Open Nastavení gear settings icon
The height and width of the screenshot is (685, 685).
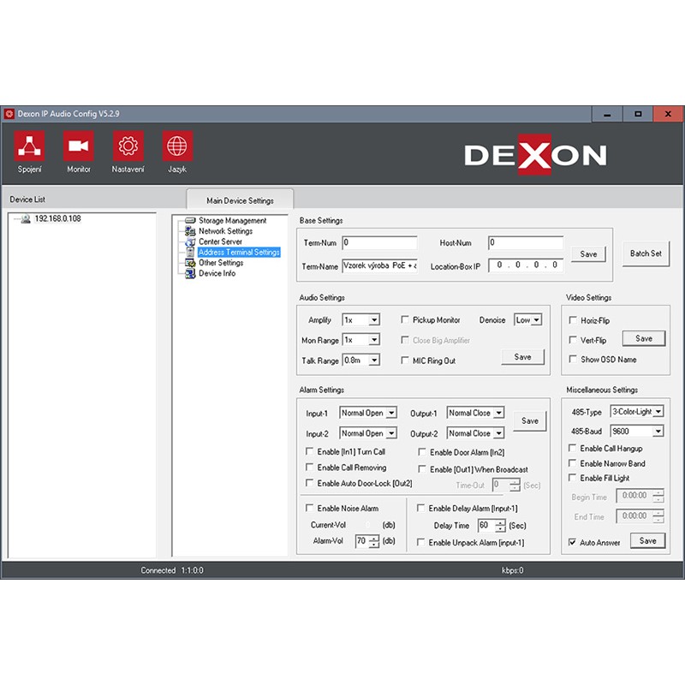(128, 147)
